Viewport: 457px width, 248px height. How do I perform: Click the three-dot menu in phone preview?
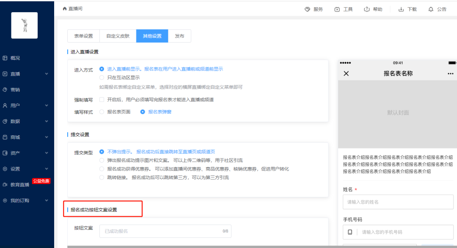pyautogui.click(x=450, y=74)
